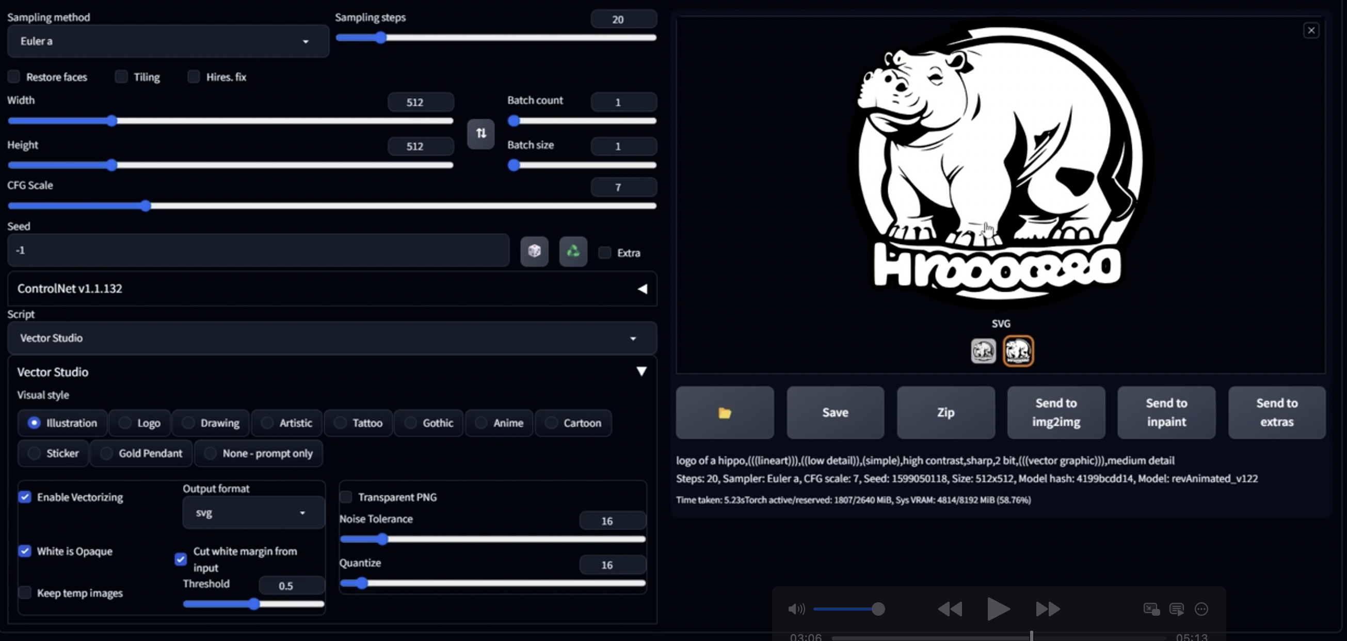Toggle the Transparent PNG checkbox
The image size is (1347, 641).
pos(346,496)
